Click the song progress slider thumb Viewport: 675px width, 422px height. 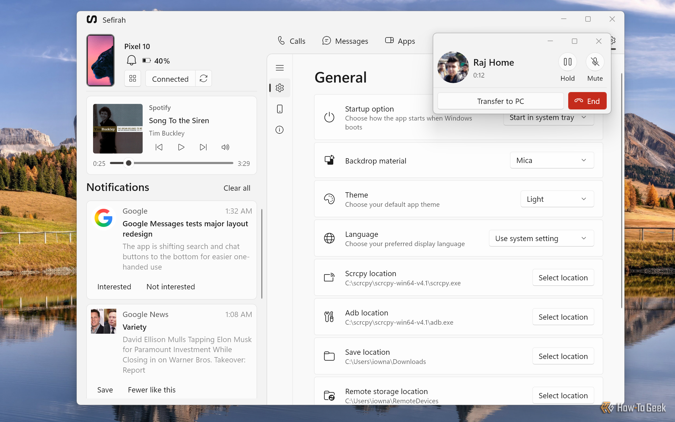pyautogui.click(x=129, y=163)
